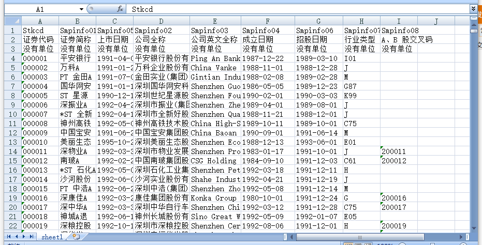Select column I header
The height and width of the screenshot is (245, 482).
click(399, 21)
